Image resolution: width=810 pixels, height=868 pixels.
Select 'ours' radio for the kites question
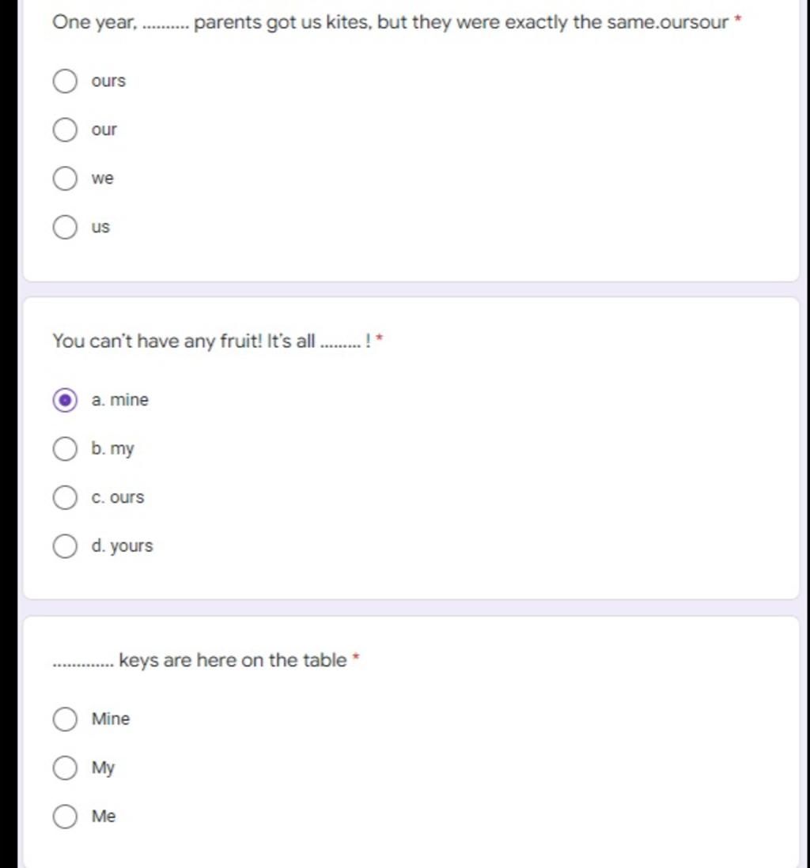[65, 81]
